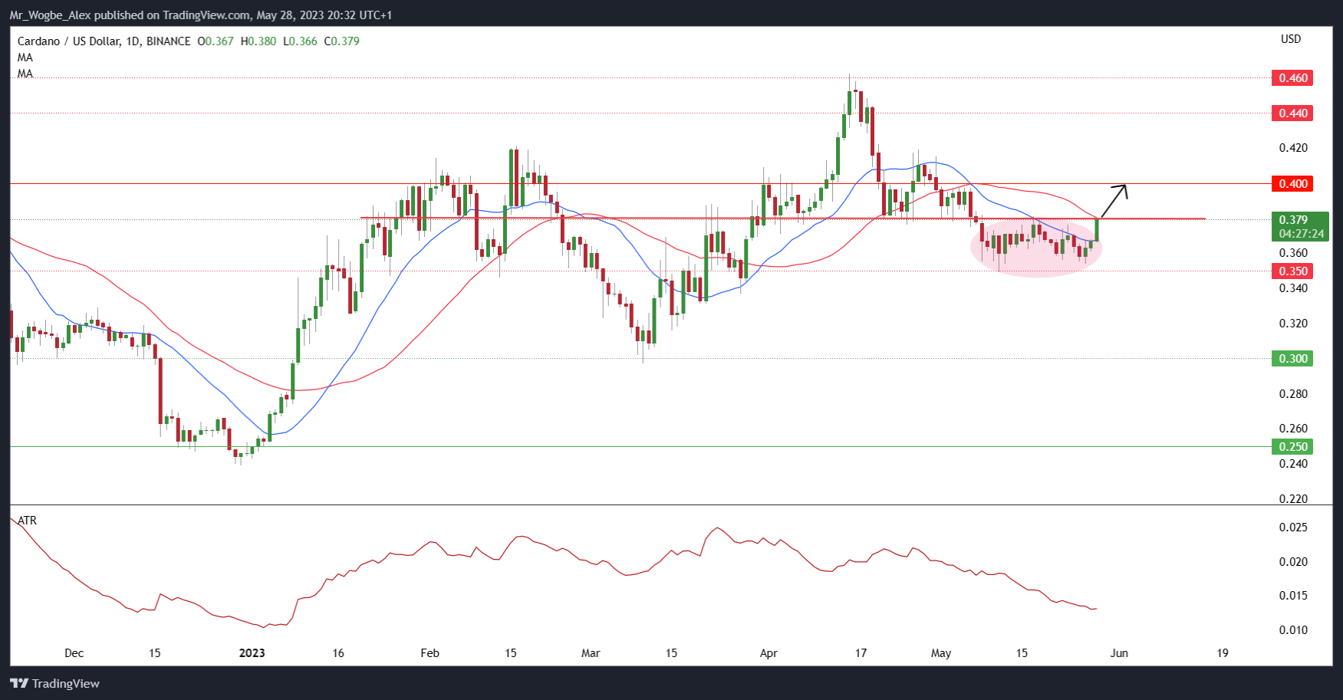This screenshot has width=1343, height=700.
Task: Click the red 0.460 price label
Action: coord(1292,78)
